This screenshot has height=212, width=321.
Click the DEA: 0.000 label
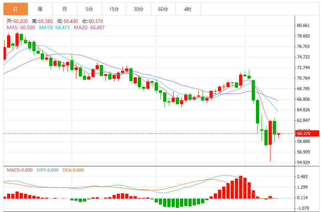73,170
